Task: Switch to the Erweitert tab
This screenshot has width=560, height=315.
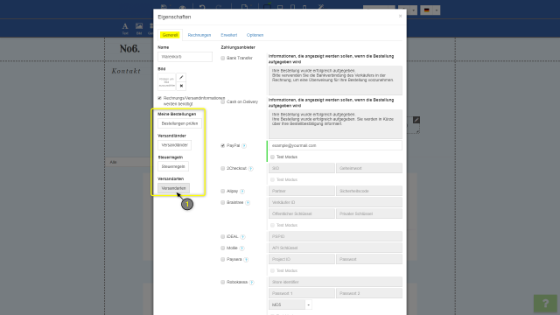Action: [229, 35]
